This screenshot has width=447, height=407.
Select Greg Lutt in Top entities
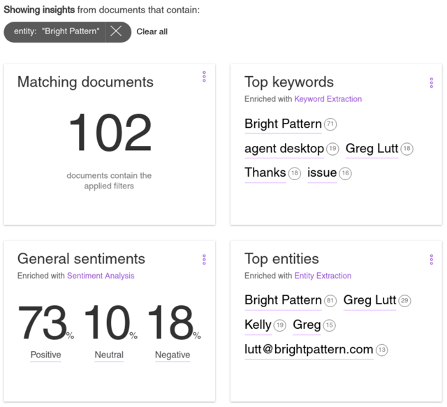tap(369, 300)
